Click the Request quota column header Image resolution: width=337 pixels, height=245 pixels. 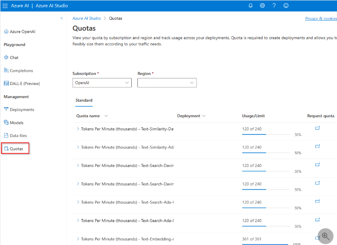321,116
